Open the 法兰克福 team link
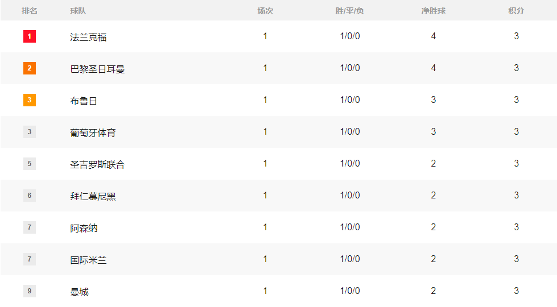The width and height of the screenshot is (557, 307). coord(88,38)
